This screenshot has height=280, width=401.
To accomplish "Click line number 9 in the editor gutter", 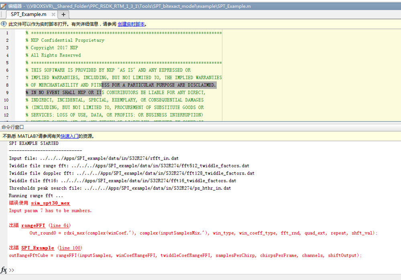I will tap(7, 93).
